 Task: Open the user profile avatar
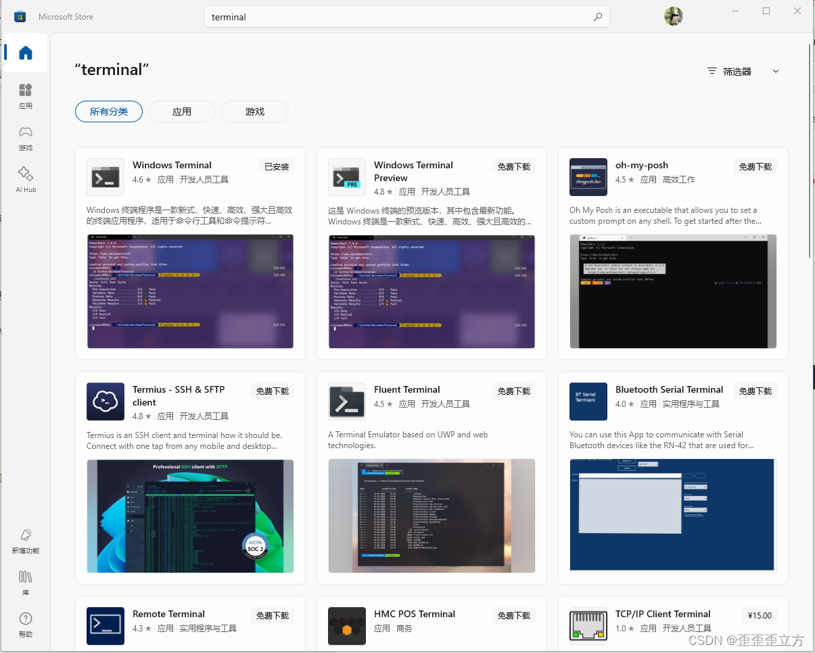pyautogui.click(x=673, y=16)
